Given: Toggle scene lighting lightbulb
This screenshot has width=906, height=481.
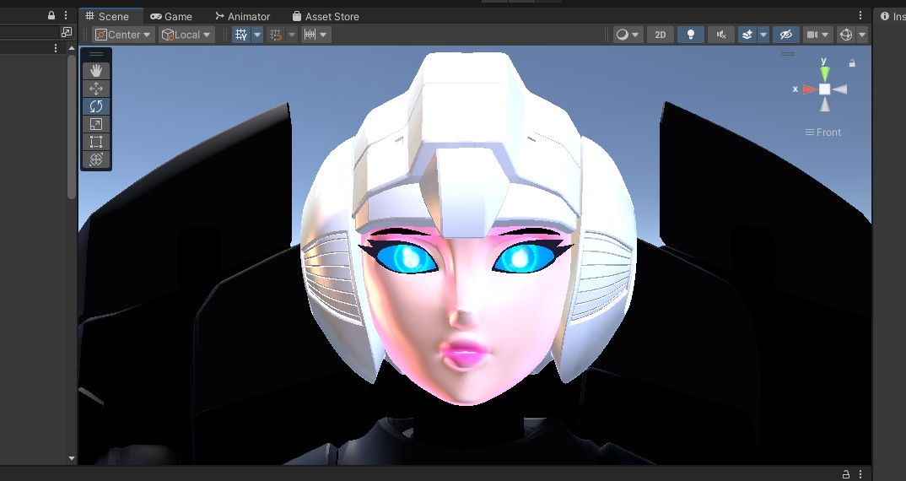Looking at the screenshot, I should point(691,35).
